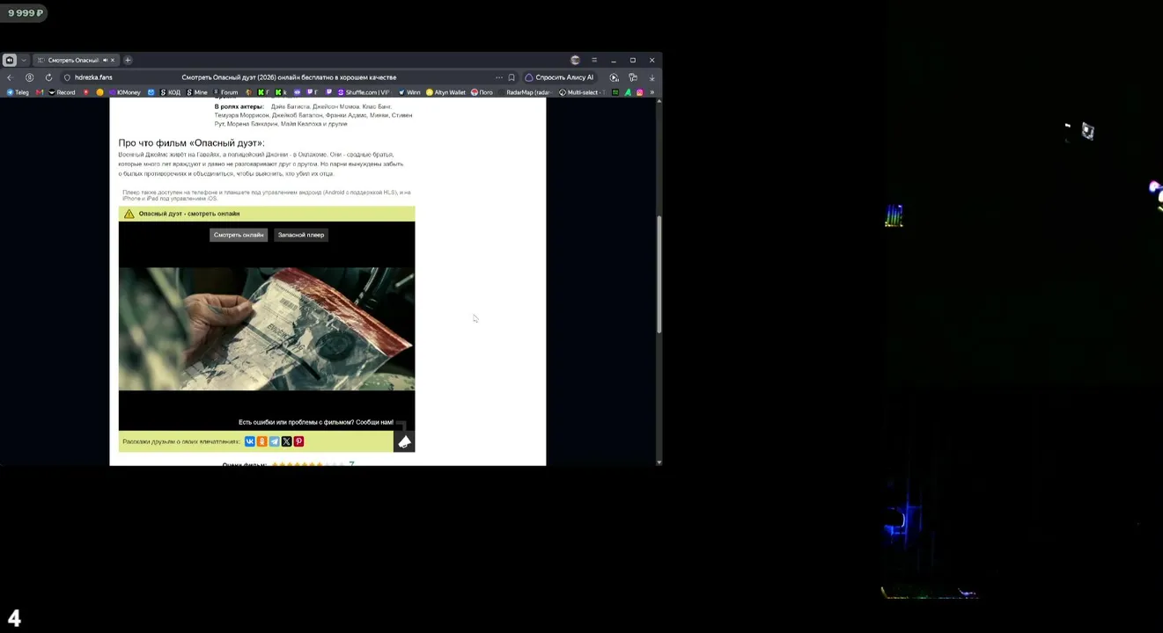
Task: Open the Instagram bookmark icon
Action: (x=640, y=92)
